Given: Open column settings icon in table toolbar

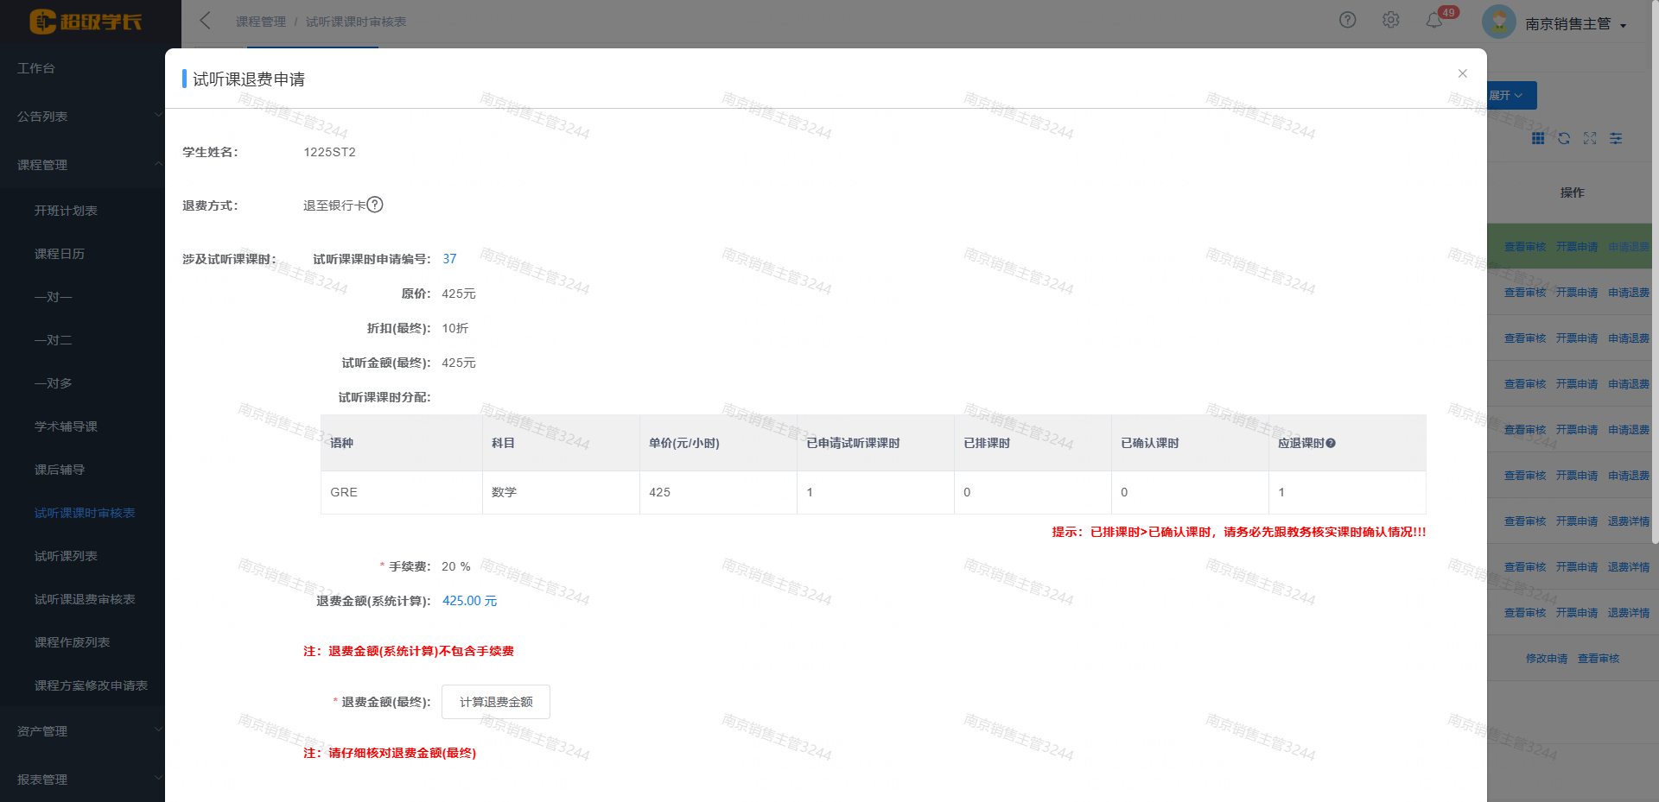Looking at the screenshot, I should 1616,138.
